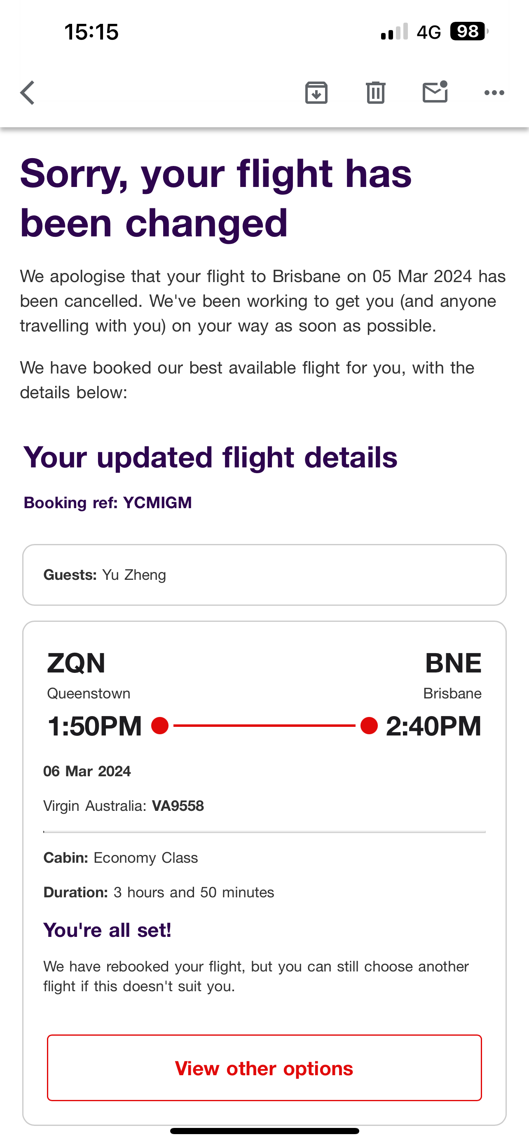Tap the red arrival dot
The width and height of the screenshot is (529, 1144).
[x=369, y=726]
